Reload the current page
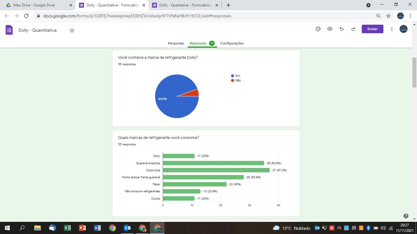Image resolution: width=417 pixels, height=234 pixels. point(26,16)
